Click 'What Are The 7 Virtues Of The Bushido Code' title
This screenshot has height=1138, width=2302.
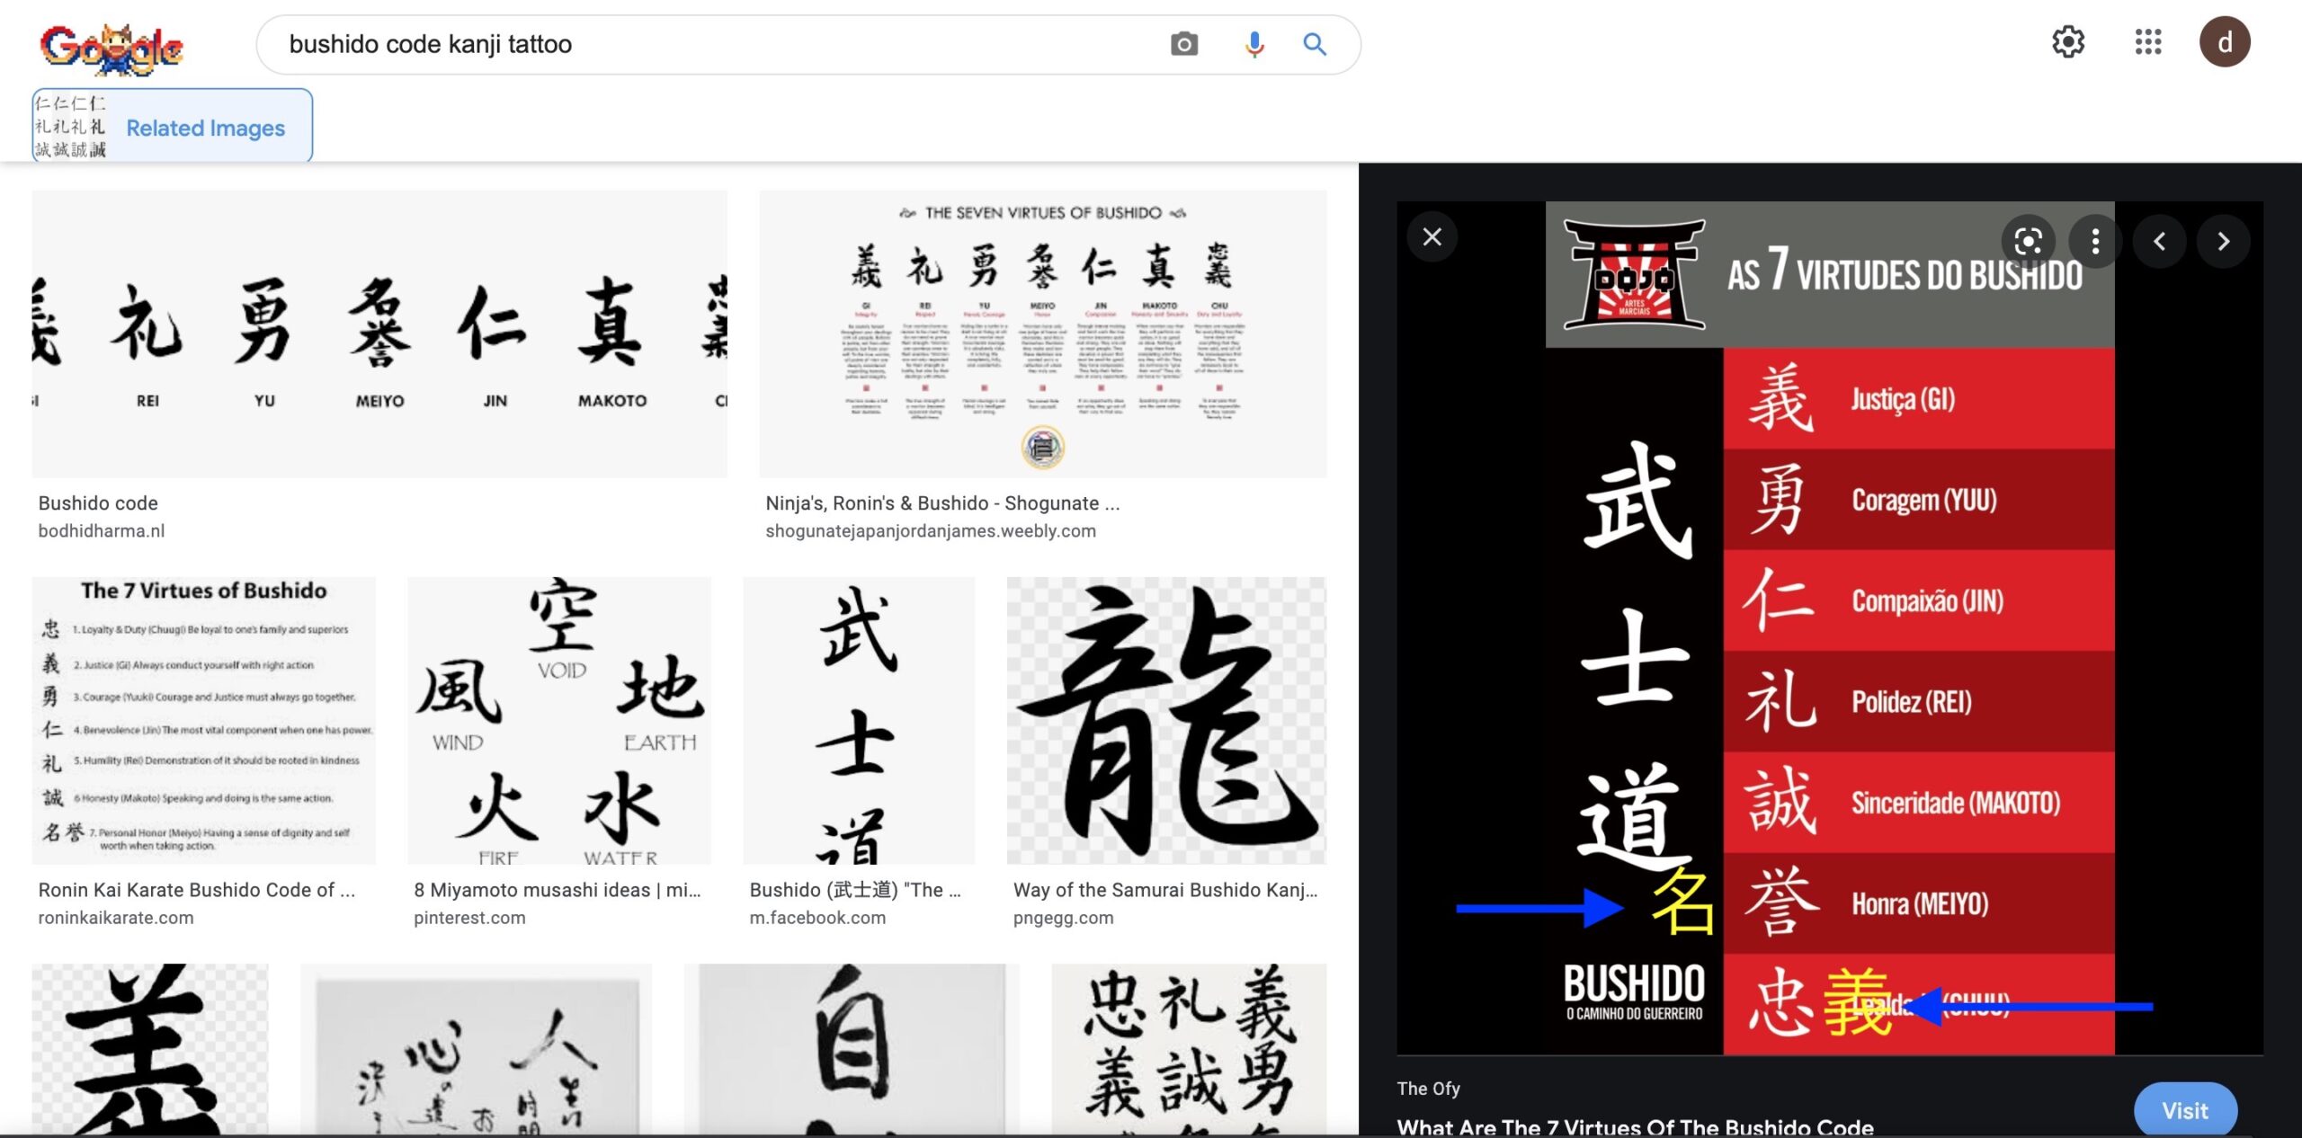[x=1635, y=1127]
